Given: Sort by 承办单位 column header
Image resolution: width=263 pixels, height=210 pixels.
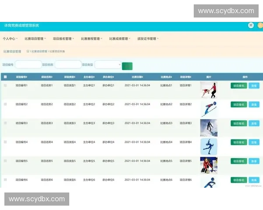Looking at the screenshot, I should click(x=108, y=77).
